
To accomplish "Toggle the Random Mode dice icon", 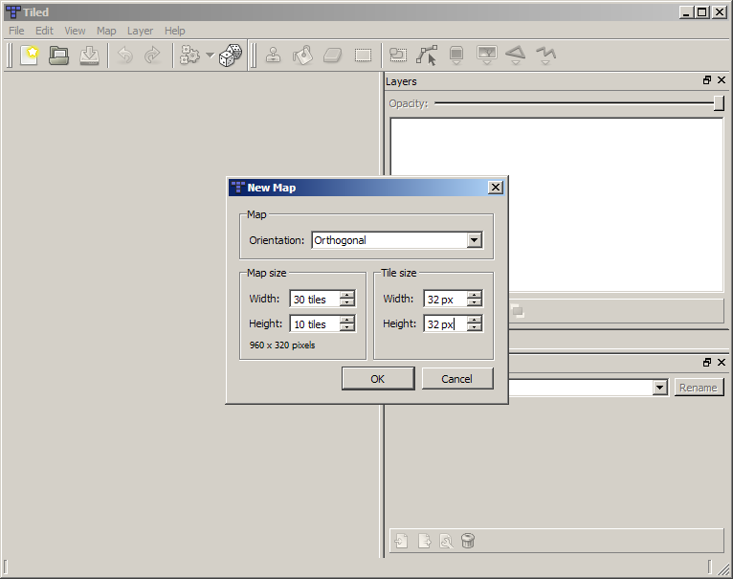I will pyautogui.click(x=230, y=56).
